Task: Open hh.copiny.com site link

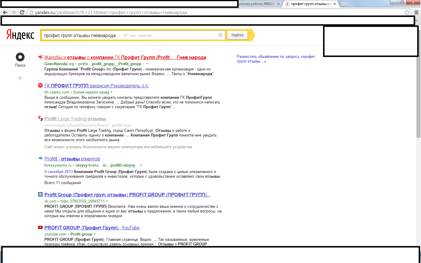Action: tap(57, 92)
